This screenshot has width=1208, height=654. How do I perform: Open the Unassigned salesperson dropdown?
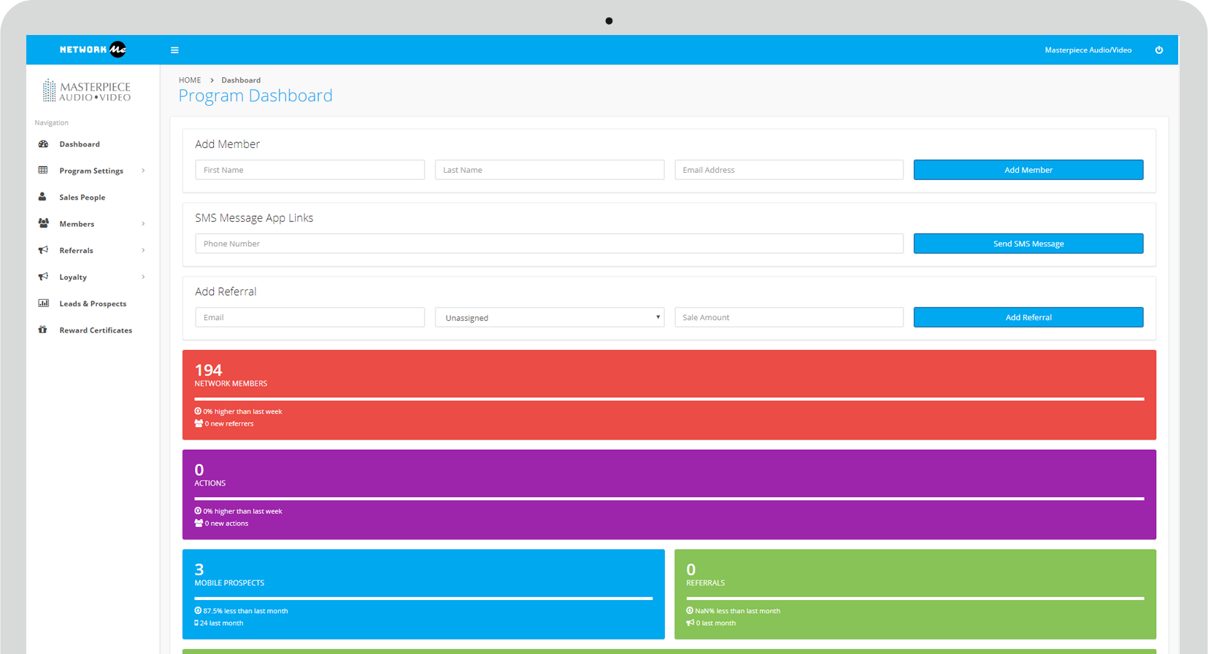(x=549, y=318)
